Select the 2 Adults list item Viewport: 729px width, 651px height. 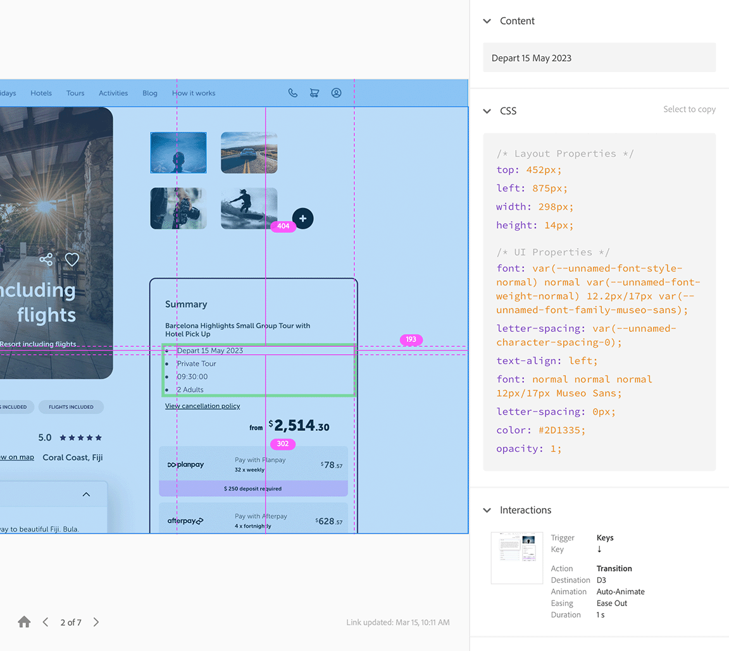pyautogui.click(x=190, y=389)
